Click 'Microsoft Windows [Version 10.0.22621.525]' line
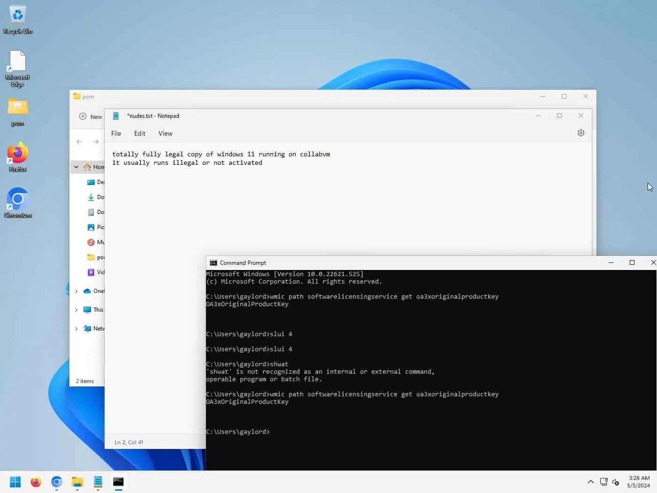Screen dimensions: 657x493 pyautogui.click(x=285, y=274)
